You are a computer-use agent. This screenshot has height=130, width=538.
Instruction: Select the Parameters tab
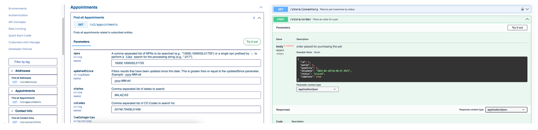(81, 42)
